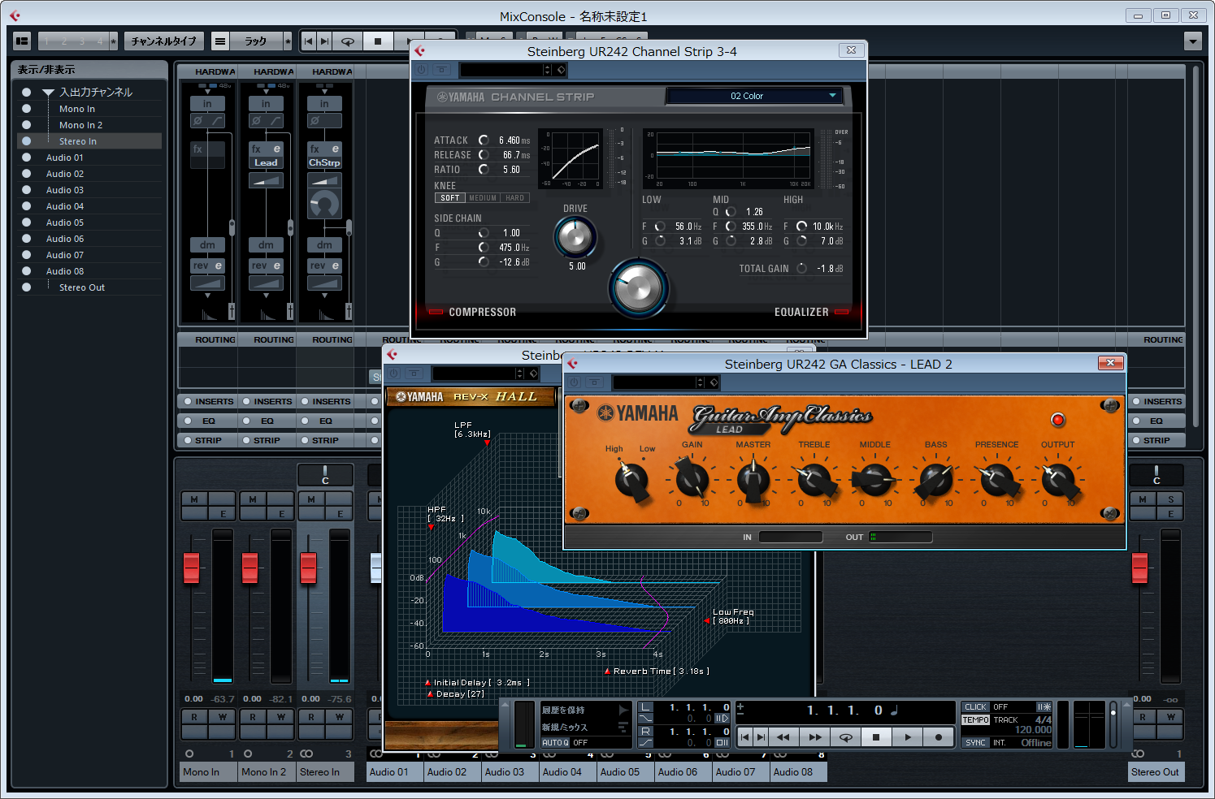The width and height of the screenshot is (1215, 799).
Task: Click the AUTO Q button in transport panel
Action: pyautogui.click(x=556, y=742)
